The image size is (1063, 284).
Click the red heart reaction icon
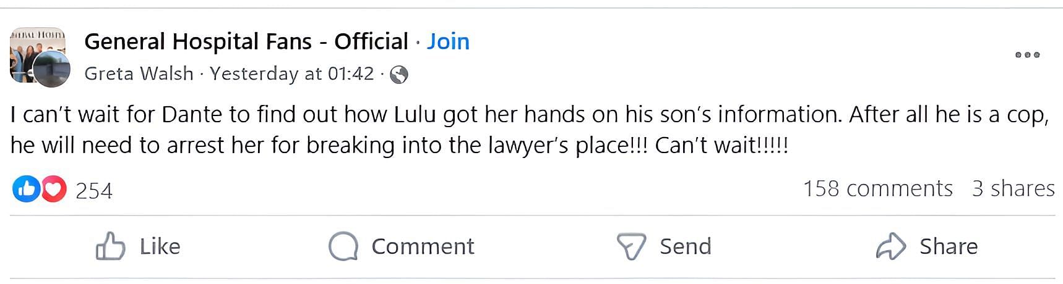54,189
